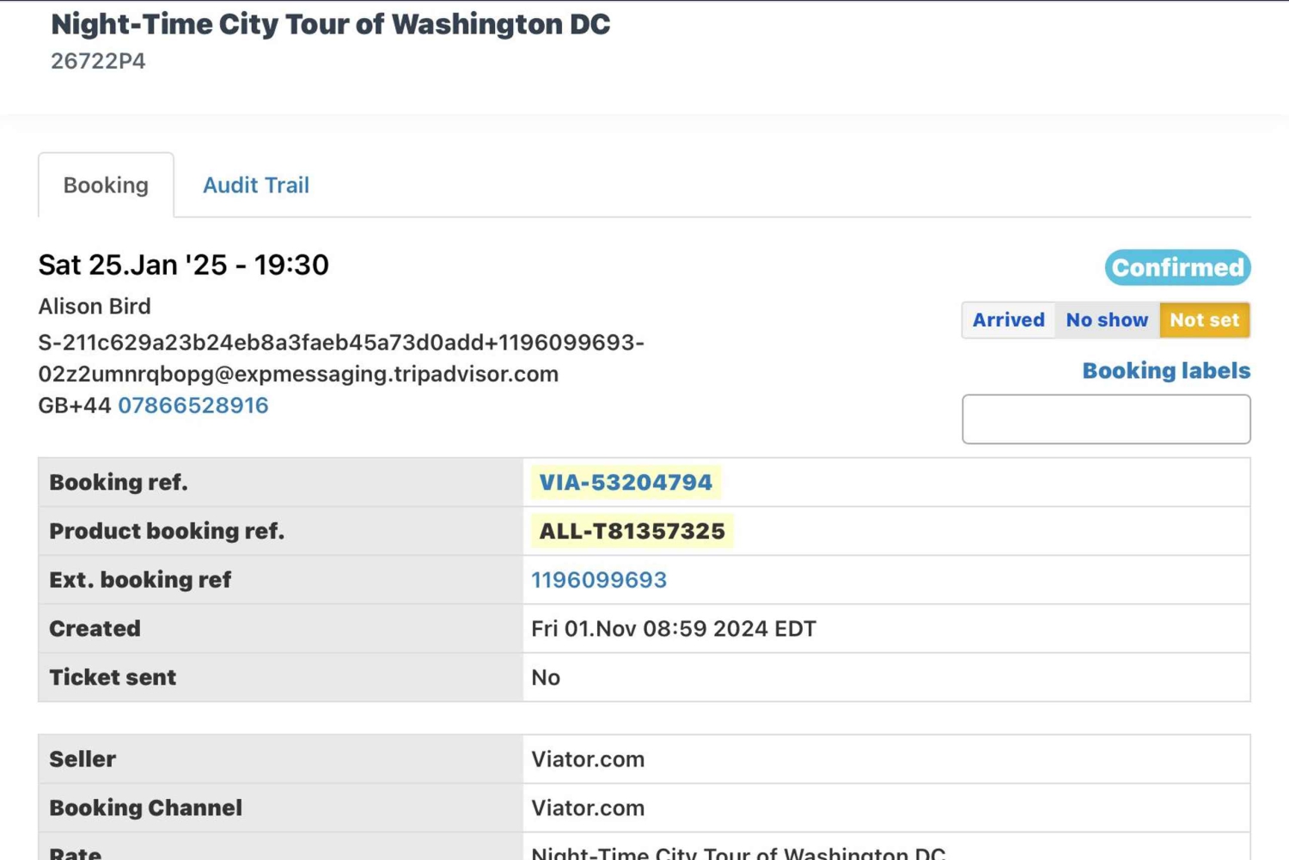Click the Booking Channel Viator.com value
Viewport: 1289px width, 860px height.
coord(588,808)
